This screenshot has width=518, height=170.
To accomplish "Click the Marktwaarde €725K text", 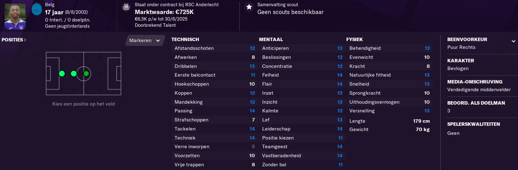I will pos(164,12).
